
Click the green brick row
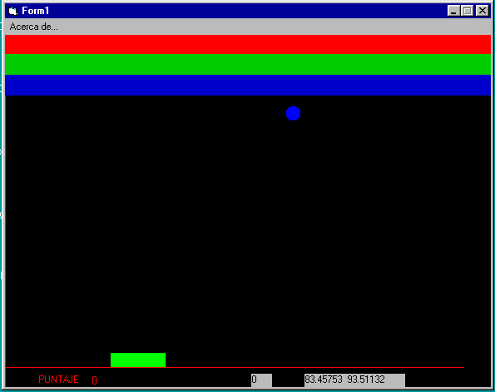(x=248, y=64)
